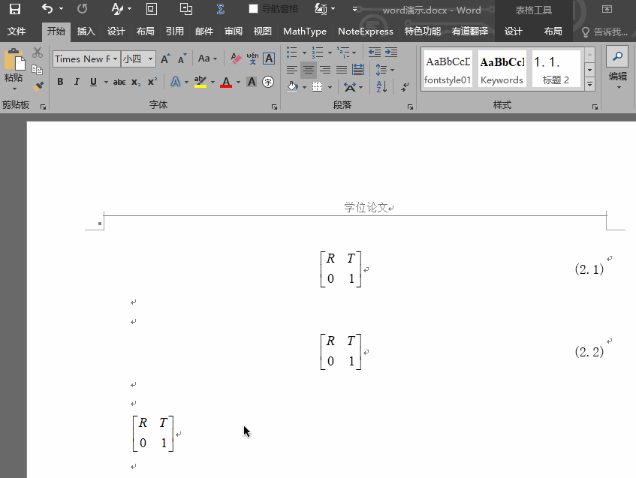The height and width of the screenshot is (478, 636).
Task: Click the left-aligned matrix equation at bottom
Action: pos(153,434)
